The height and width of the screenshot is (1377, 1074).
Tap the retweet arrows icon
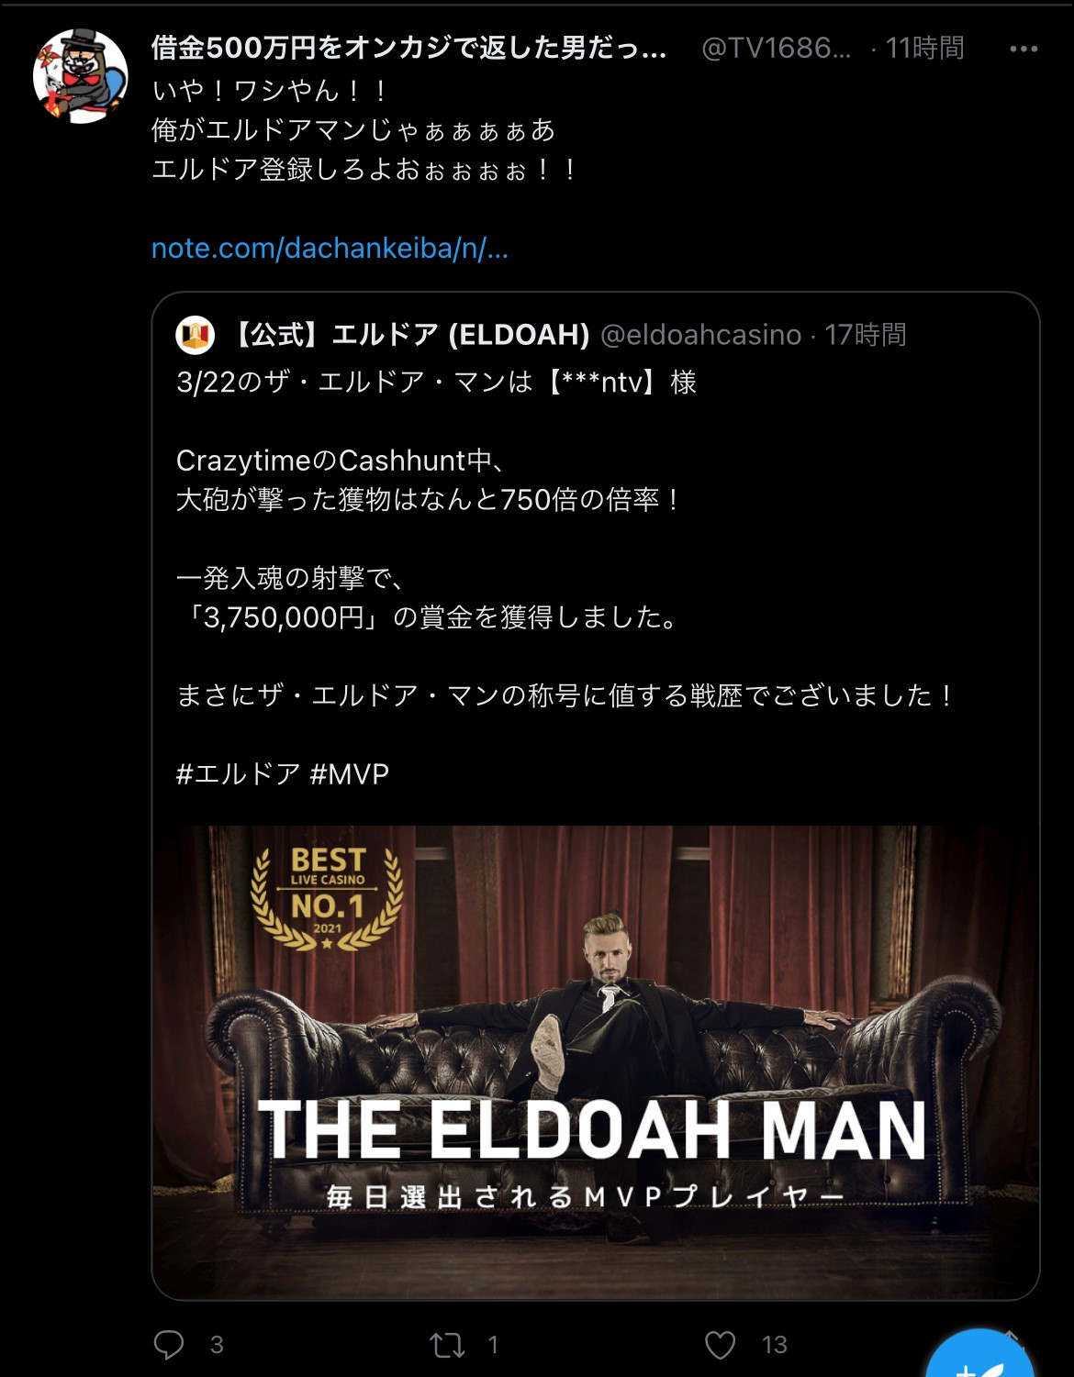point(447,1345)
